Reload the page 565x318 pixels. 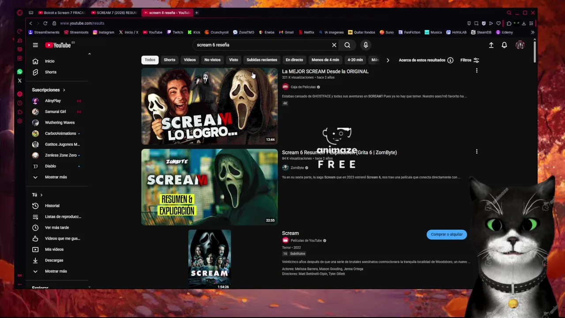click(45, 23)
